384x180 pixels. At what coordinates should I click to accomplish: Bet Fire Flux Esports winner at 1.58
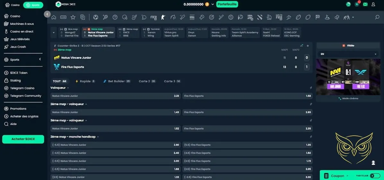(247, 96)
